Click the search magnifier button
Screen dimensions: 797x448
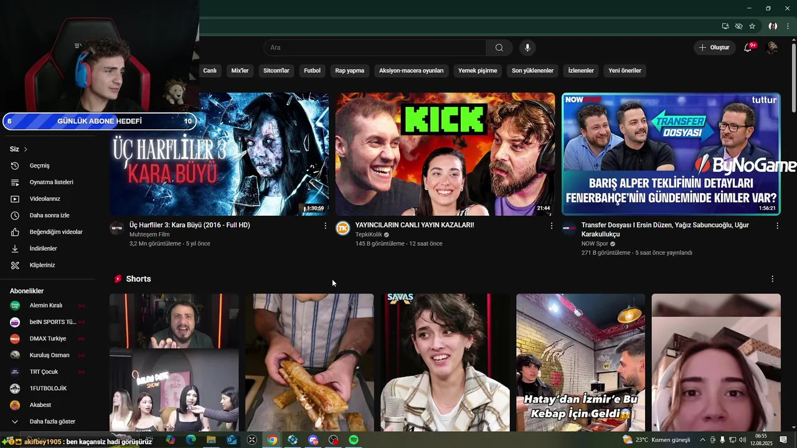pos(499,48)
